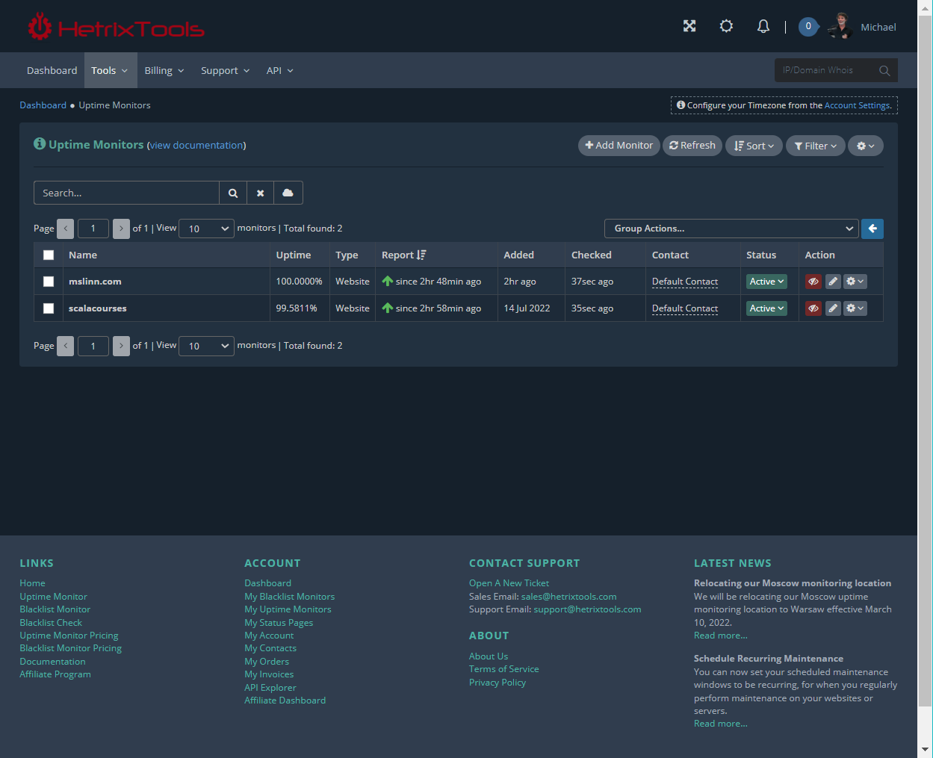Click the fullscreen toggle icon in header

tap(689, 26)
